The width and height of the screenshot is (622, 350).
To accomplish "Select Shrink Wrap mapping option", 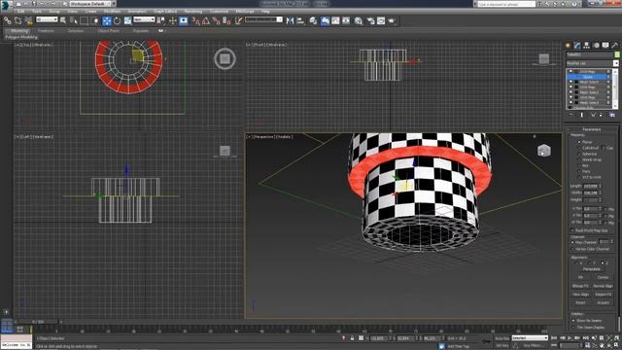I will (x=579, y=159).
